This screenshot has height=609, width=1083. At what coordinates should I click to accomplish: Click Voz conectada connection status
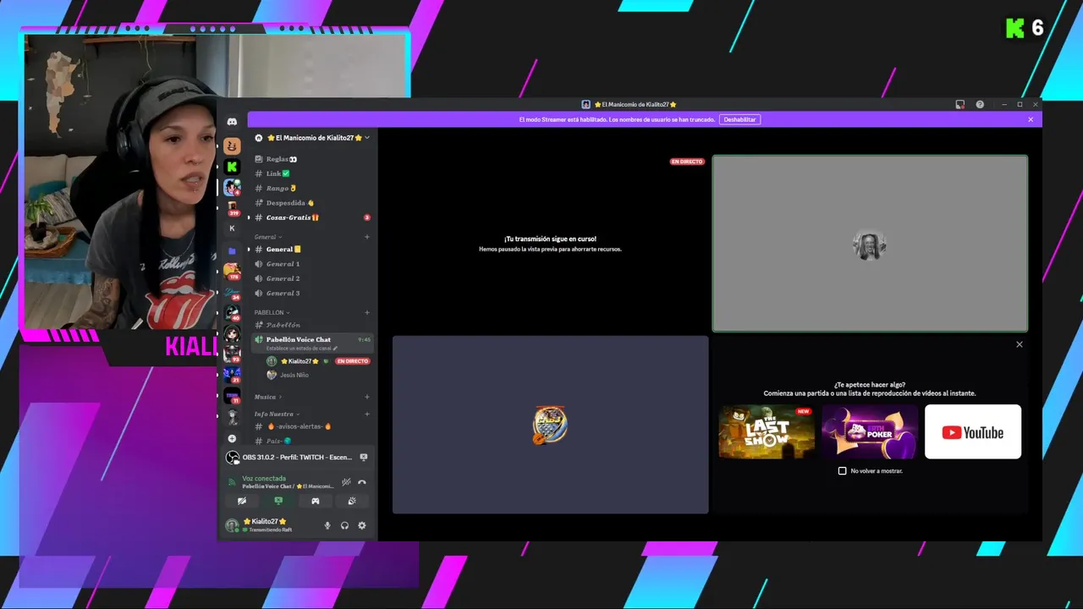264,478
